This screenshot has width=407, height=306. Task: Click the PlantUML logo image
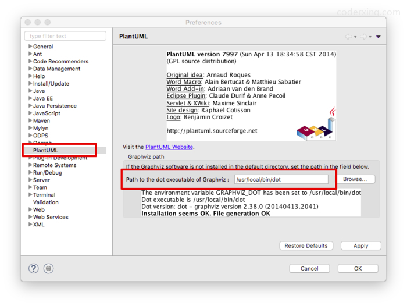coord(316,123)
